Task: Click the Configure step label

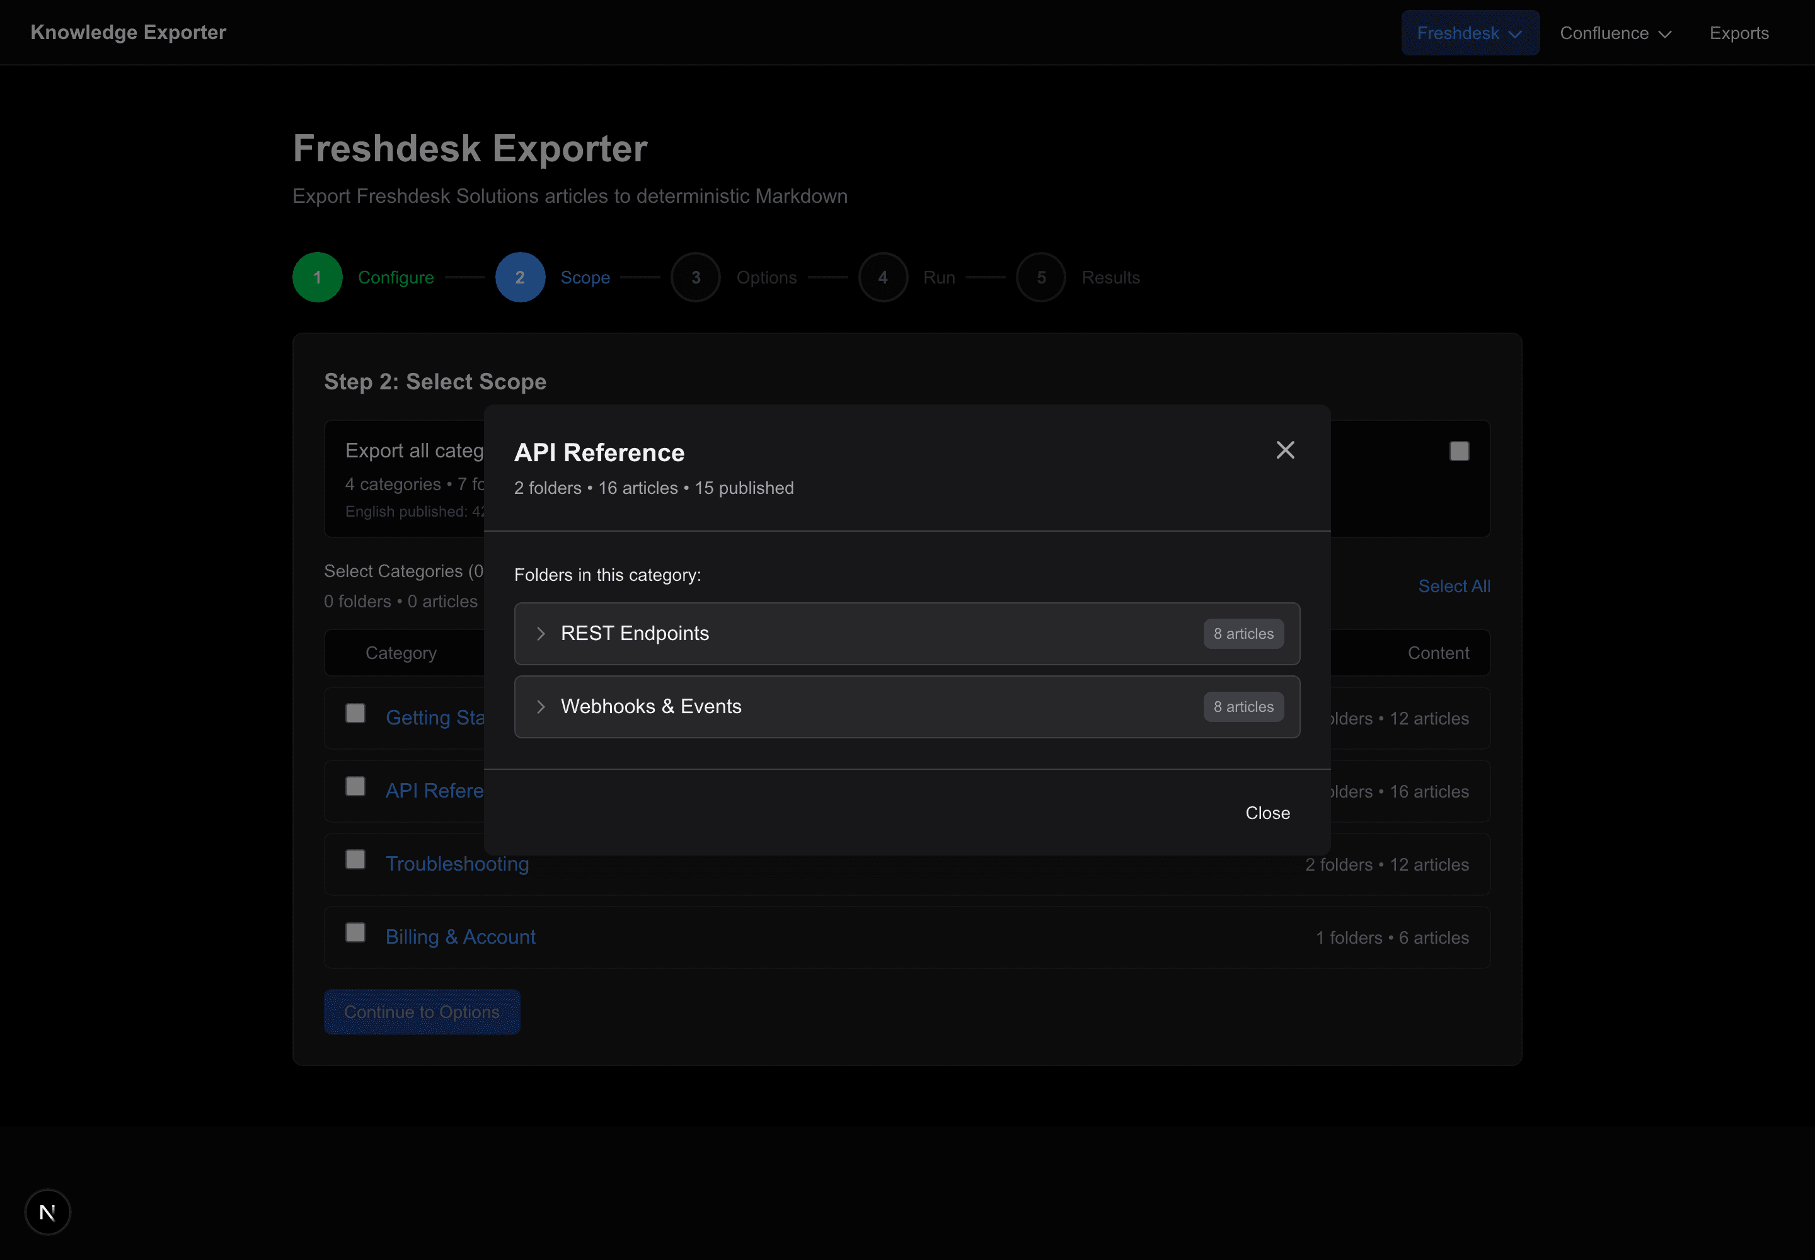Action: coord(396,277)
